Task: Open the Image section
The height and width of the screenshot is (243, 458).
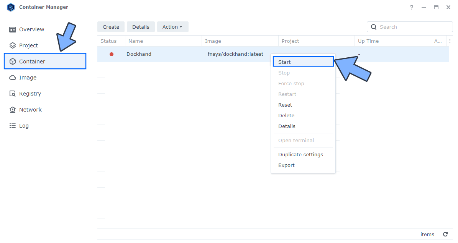Action: [13, 77]
